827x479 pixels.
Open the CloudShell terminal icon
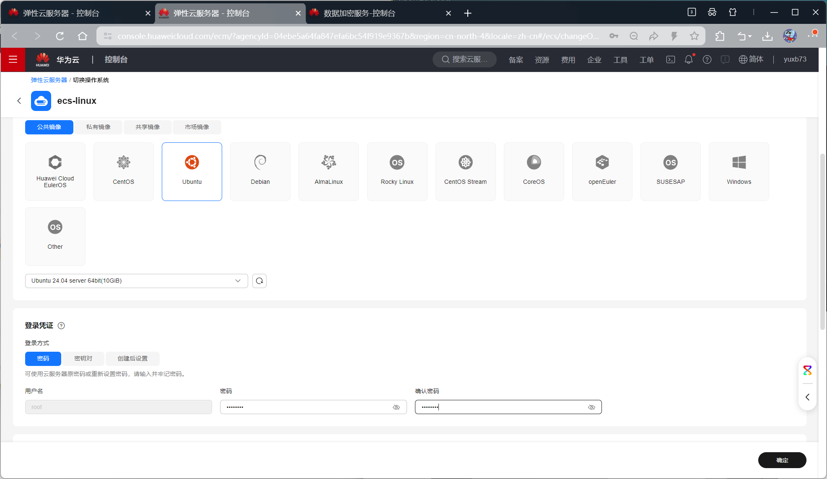671,59
